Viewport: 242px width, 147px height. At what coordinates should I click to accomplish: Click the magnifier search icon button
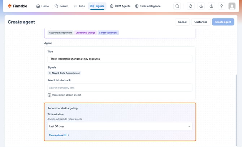(x=177, y=6)
